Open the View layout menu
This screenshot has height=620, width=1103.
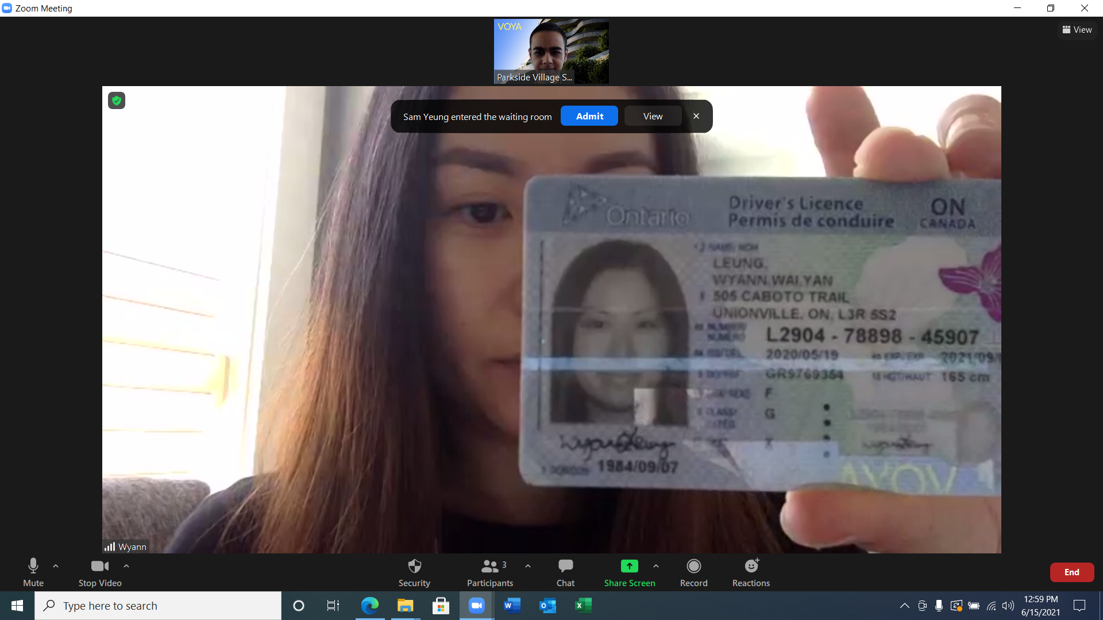click(1077, 30)
